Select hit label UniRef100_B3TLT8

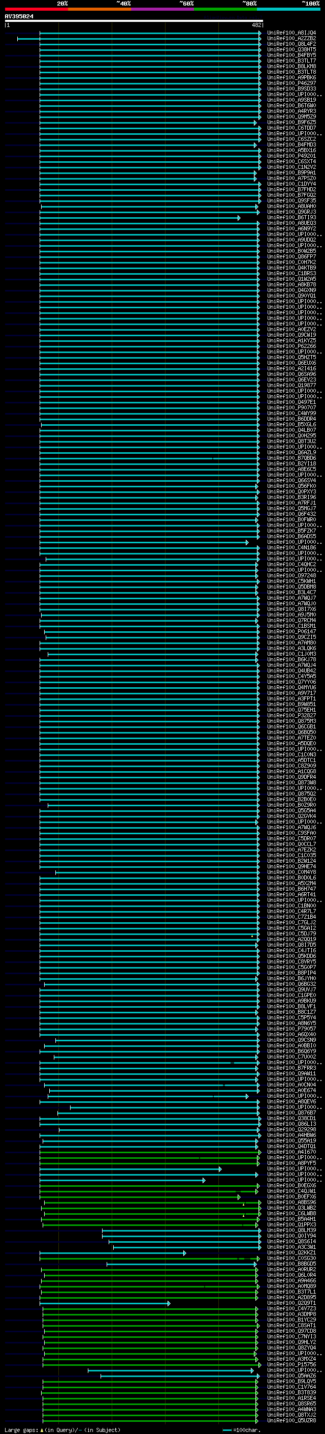[x=291, y=72]
